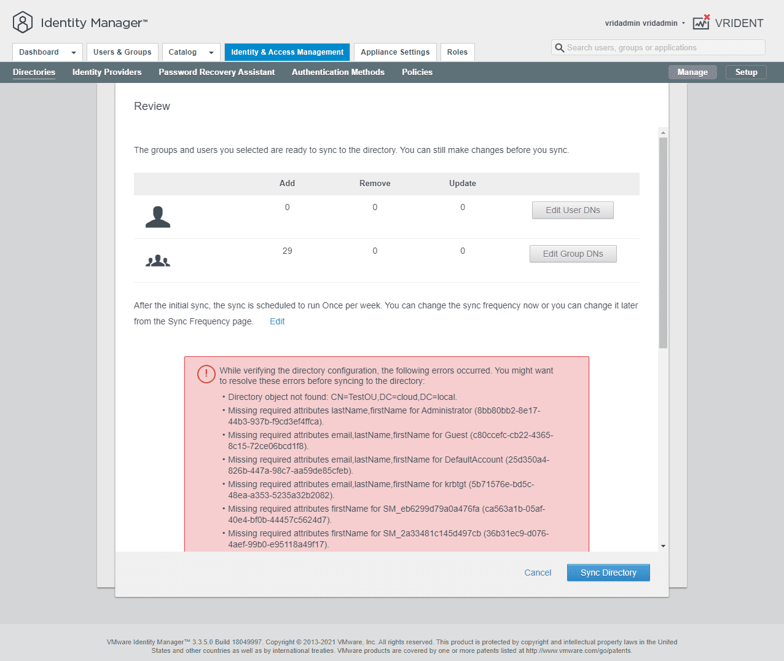Click the Administrator missing attributes error
Screen dimensions: 784x661
[x=384, y=416]
